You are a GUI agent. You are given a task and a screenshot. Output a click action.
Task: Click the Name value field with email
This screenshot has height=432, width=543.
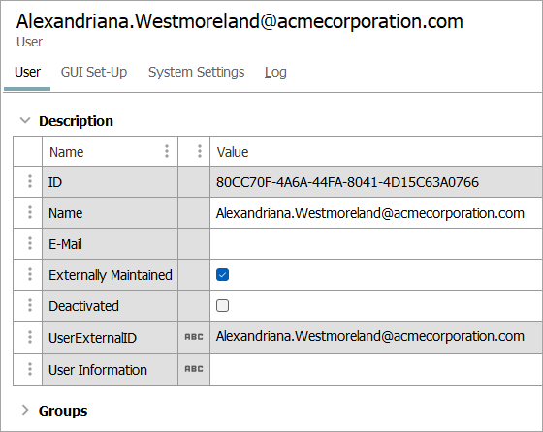tap(376, 213)
